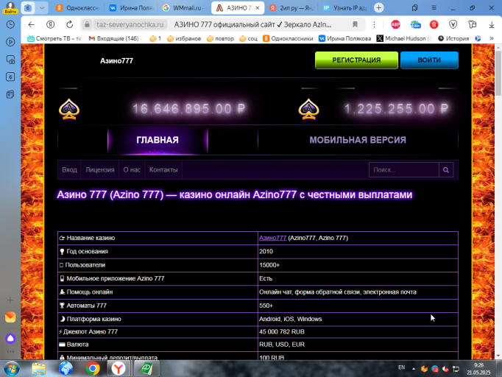Open tab groups dropdown arrow
Image resolution: width=502 pixels, height=377 pixels.
[42, 7]
